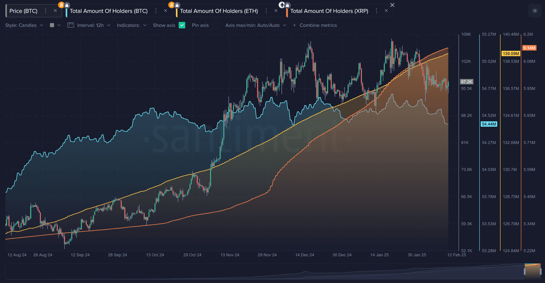
Task: Click the Ethereum logo badge above XRP tab
Action: click(x=282, y=5)
